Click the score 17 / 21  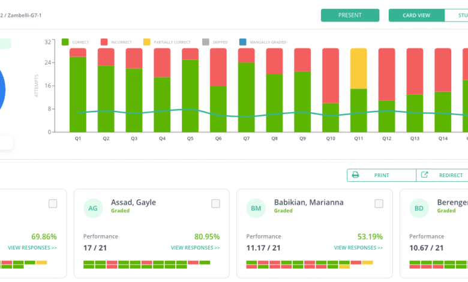tap(95, 248)
